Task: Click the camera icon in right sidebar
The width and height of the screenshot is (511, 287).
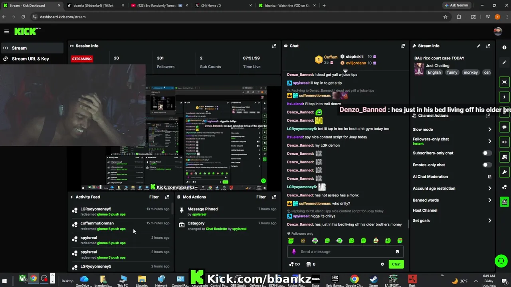Action: 505,157
